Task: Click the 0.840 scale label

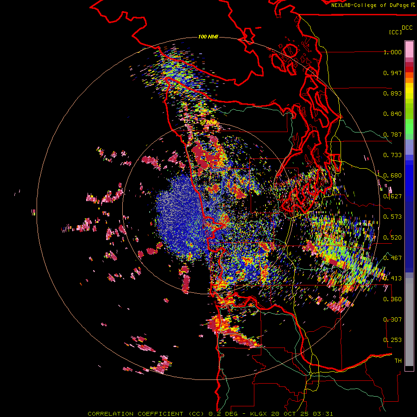Action: tap(392, 114)
